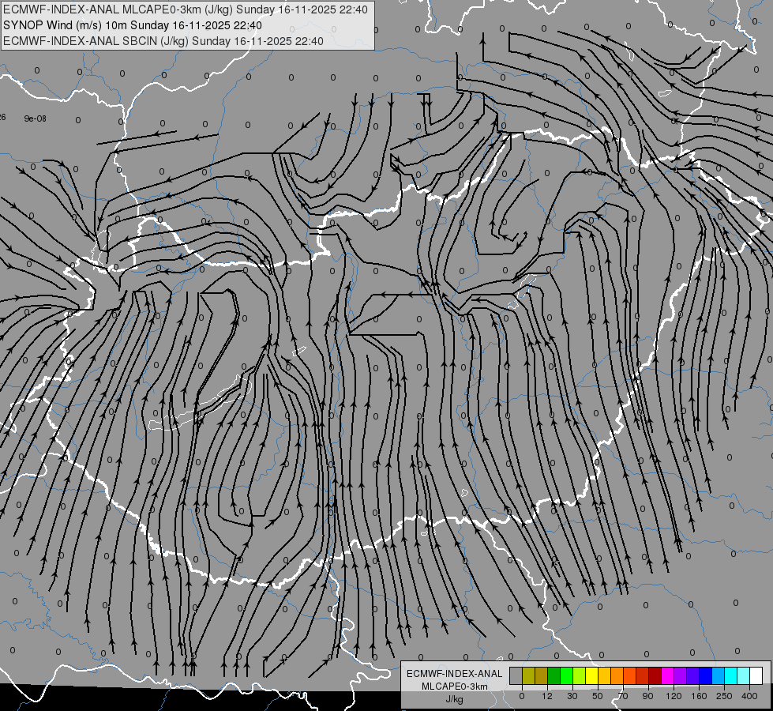This screenshot has width=773, height=711.
Task: Click the 9e-08 value on the map
Action: (35, 118)
